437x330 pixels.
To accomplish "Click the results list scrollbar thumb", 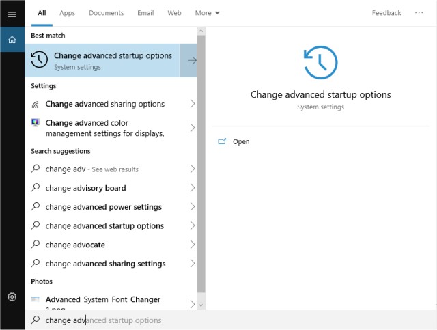I will point(201,164).
